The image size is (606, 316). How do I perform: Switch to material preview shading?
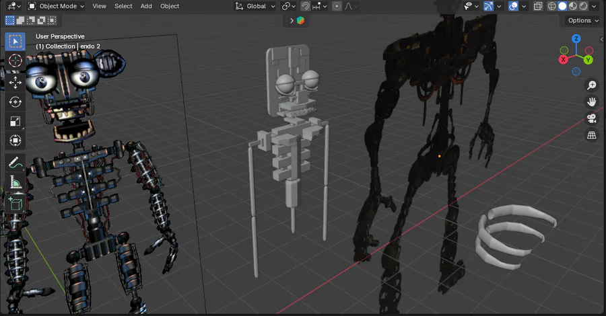coord(573,6)
